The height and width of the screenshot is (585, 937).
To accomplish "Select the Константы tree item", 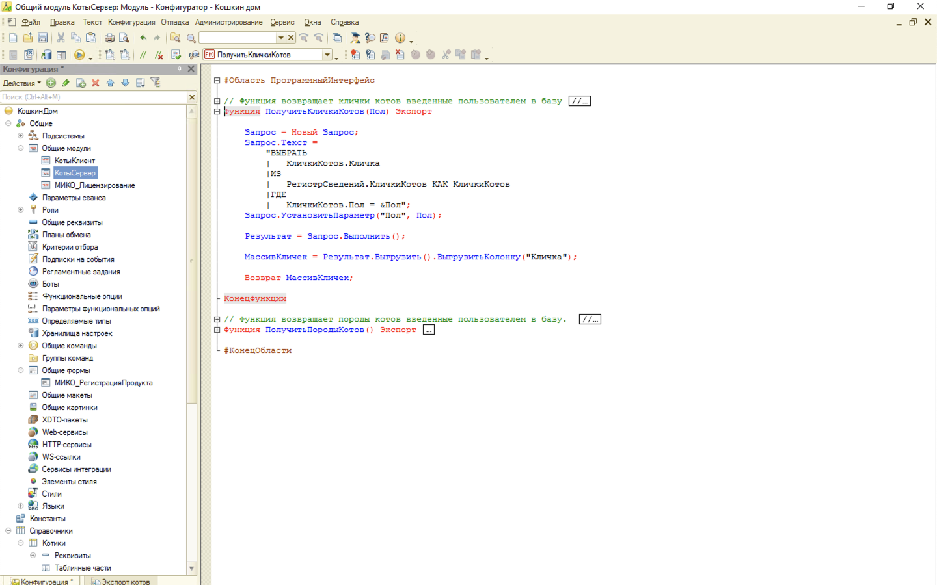I will 48,518.
